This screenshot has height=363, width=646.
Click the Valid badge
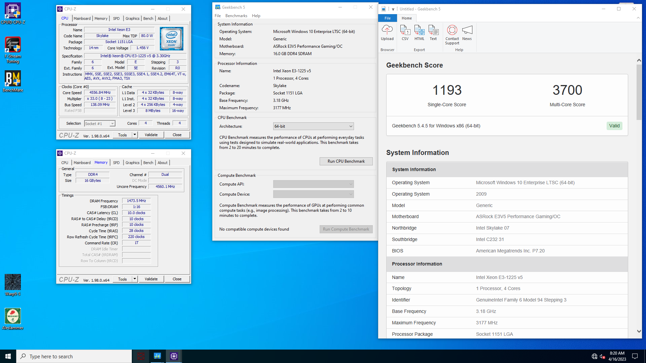coord(614,126)
